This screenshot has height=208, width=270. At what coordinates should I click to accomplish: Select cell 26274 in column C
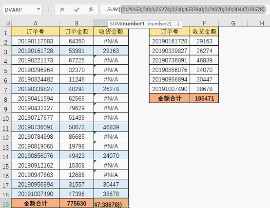pyautogui.click(x=111, y=89)
